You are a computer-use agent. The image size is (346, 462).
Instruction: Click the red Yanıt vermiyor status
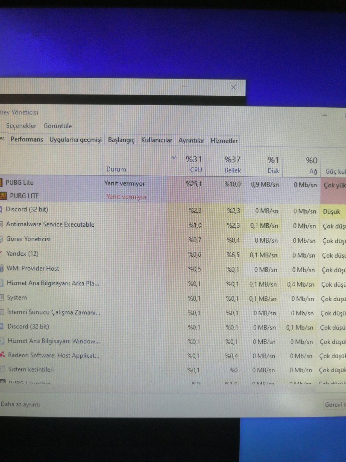coord(127,197)
